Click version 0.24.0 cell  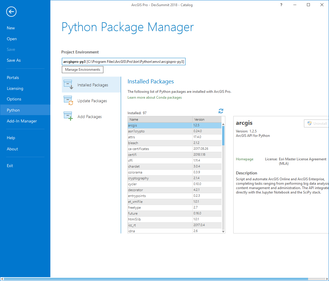click(207, 131)
